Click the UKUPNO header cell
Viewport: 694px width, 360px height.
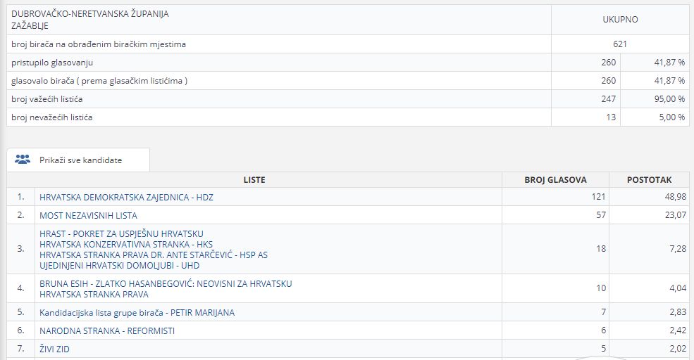point(620,20)
